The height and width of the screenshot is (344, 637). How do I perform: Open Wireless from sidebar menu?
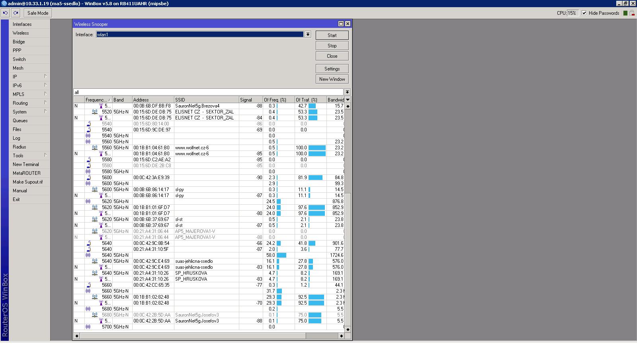click(x=29, y=33)
